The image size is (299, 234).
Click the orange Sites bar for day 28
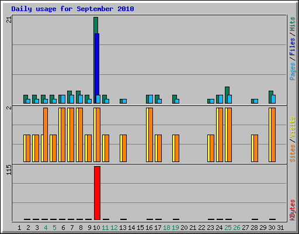tap(256, 148)
